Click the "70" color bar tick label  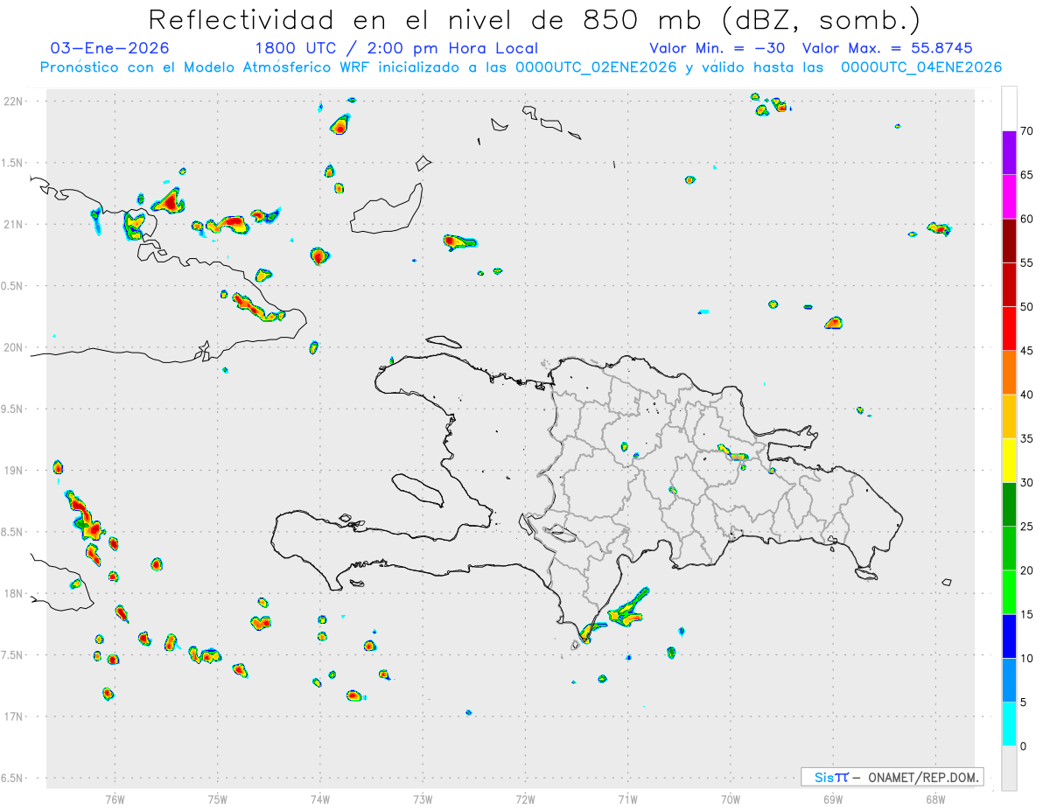coord(1027,131)
